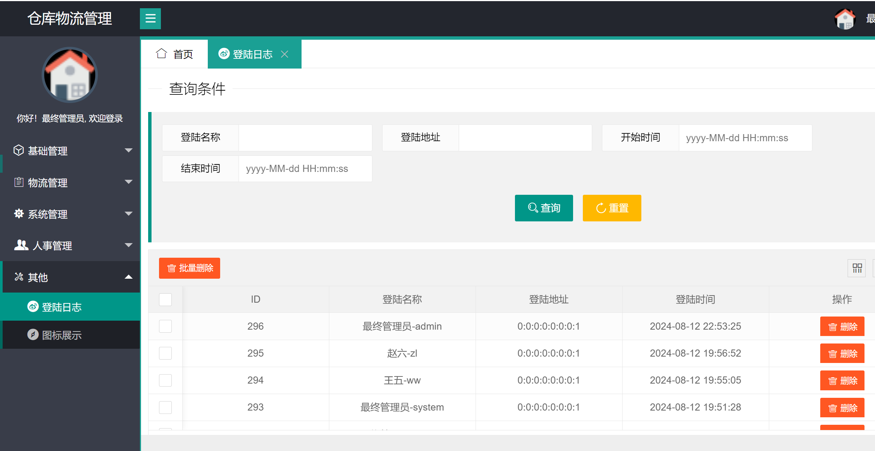Delete the row with ID 296

coord(842,327)
